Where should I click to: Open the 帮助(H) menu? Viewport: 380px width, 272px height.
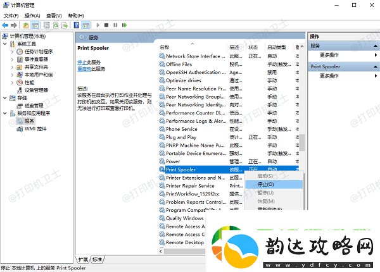[x=76, y=16]
